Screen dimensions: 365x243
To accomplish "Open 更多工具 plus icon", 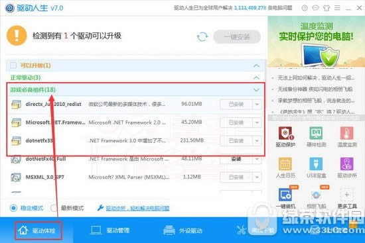I will [347, 195].
